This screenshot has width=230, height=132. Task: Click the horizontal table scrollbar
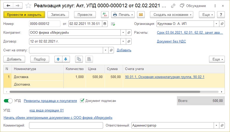coord(104,92)
